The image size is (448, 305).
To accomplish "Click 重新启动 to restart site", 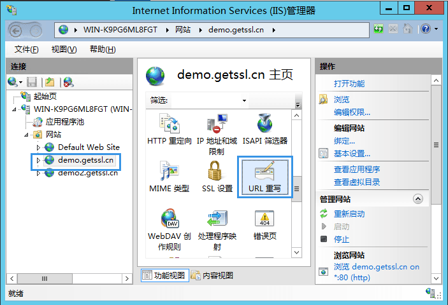I will tap(349, 214).
